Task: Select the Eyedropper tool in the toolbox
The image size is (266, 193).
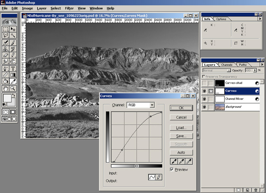Action: [x=13, y=81]
